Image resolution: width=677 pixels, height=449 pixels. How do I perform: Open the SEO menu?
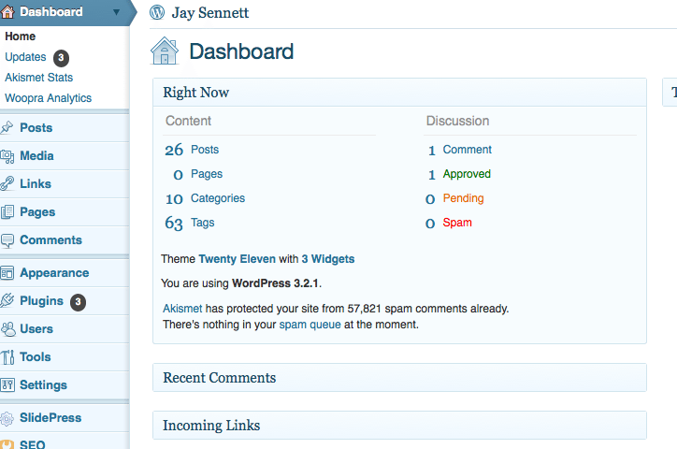[x=33, y=444]
